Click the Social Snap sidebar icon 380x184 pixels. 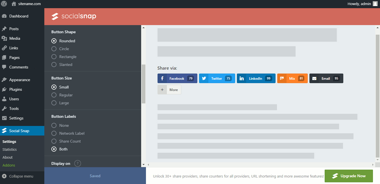4,131
